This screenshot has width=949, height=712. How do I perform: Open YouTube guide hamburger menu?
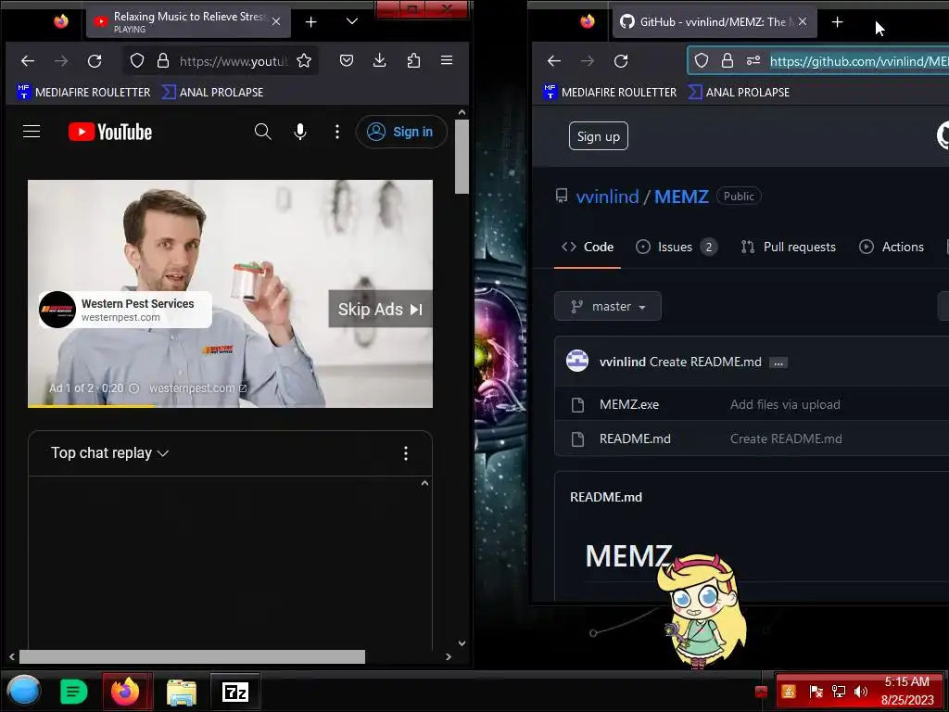(x=32, y=132)
